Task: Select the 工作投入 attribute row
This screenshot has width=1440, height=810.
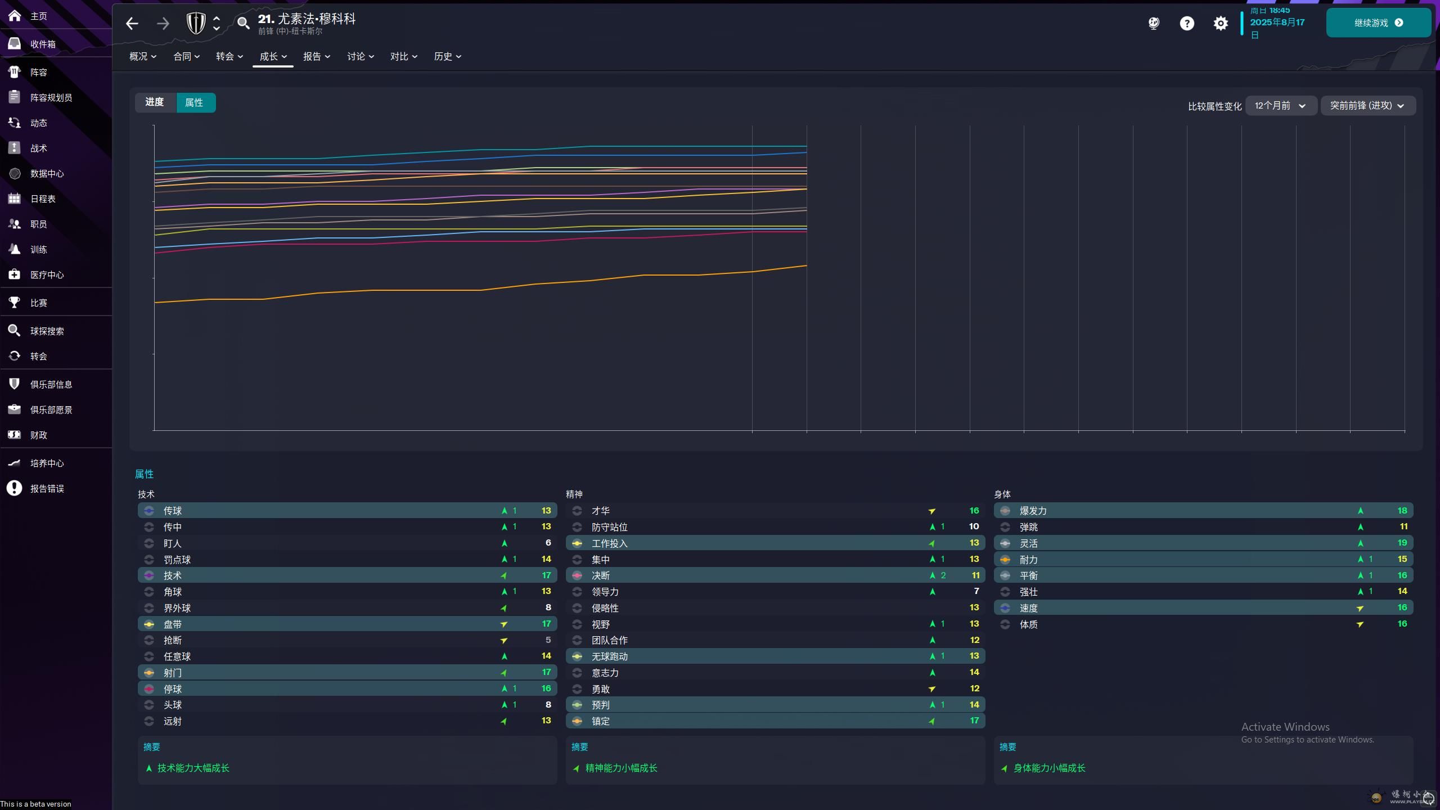Action: 775,543
